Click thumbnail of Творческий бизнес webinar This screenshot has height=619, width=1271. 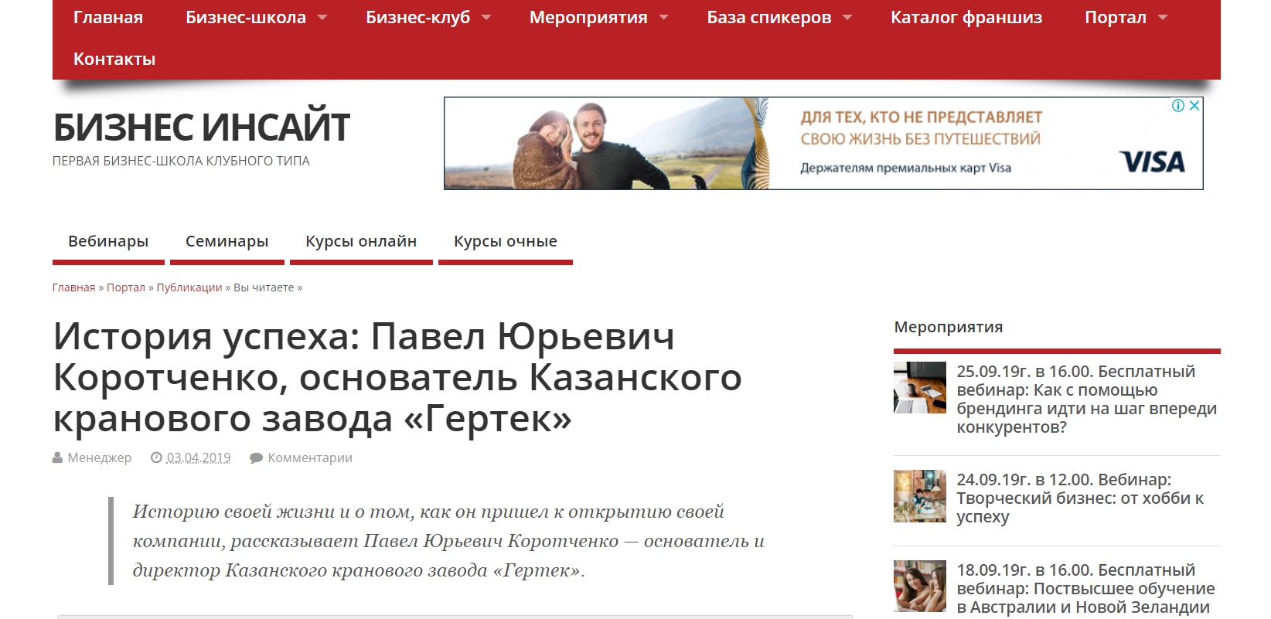point(919,496)
